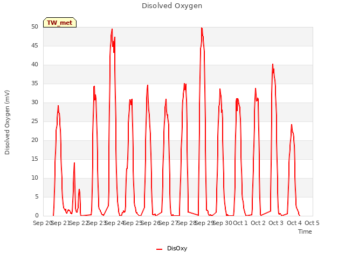Click the Sep 20 tick label
Screen dimensions: 345x259
[43, 223]
